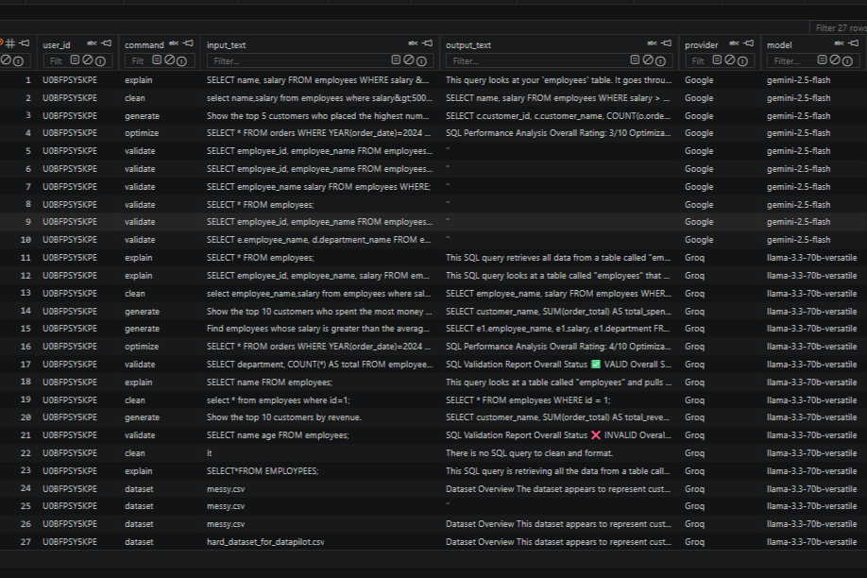Sort by the user_id column header
Image resolution: width=867 pixels, height=578 pixels.
57,45
